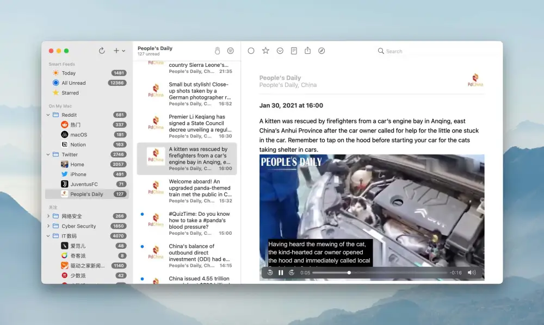The height and width of the screenshot is (325, 544).
Task: Select the 奇客派 feed
Action: point(86,255)
